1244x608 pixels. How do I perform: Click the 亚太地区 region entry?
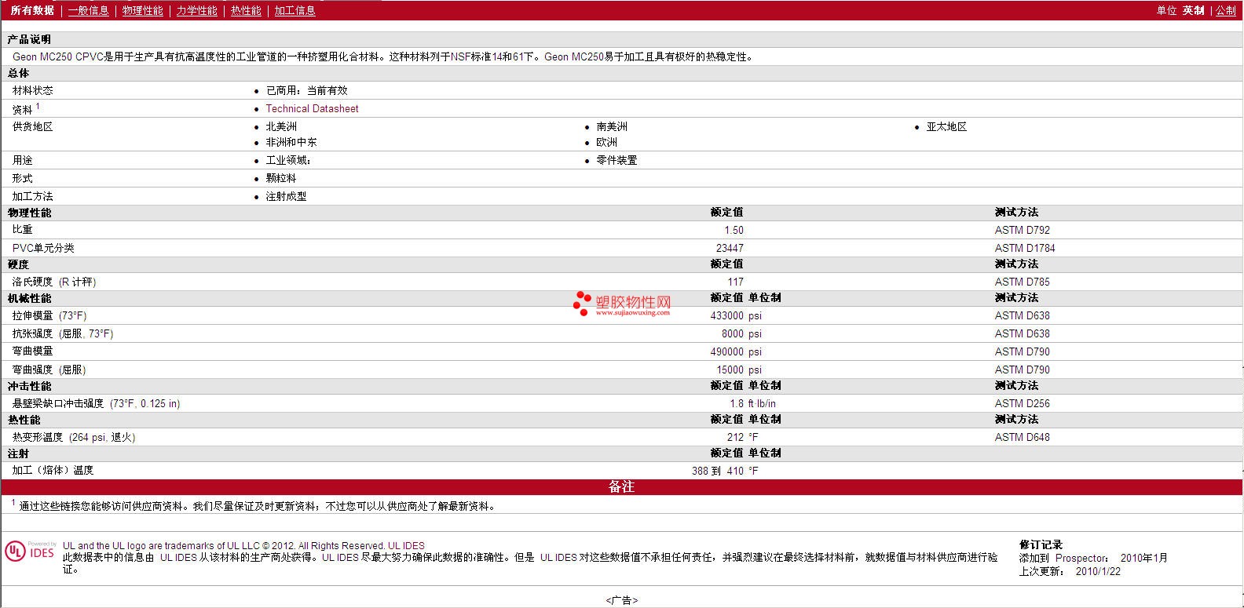point(946,126)
